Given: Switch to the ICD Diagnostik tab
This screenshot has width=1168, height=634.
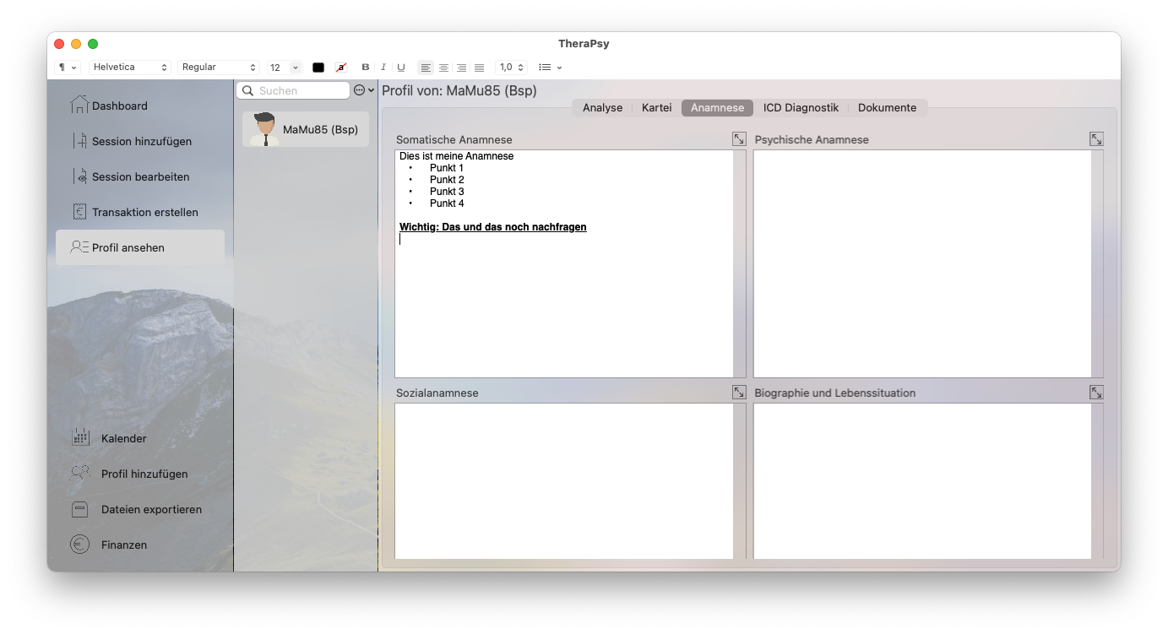Looking at the screenshot, I should pyautogui.click(x=801, y=108).
